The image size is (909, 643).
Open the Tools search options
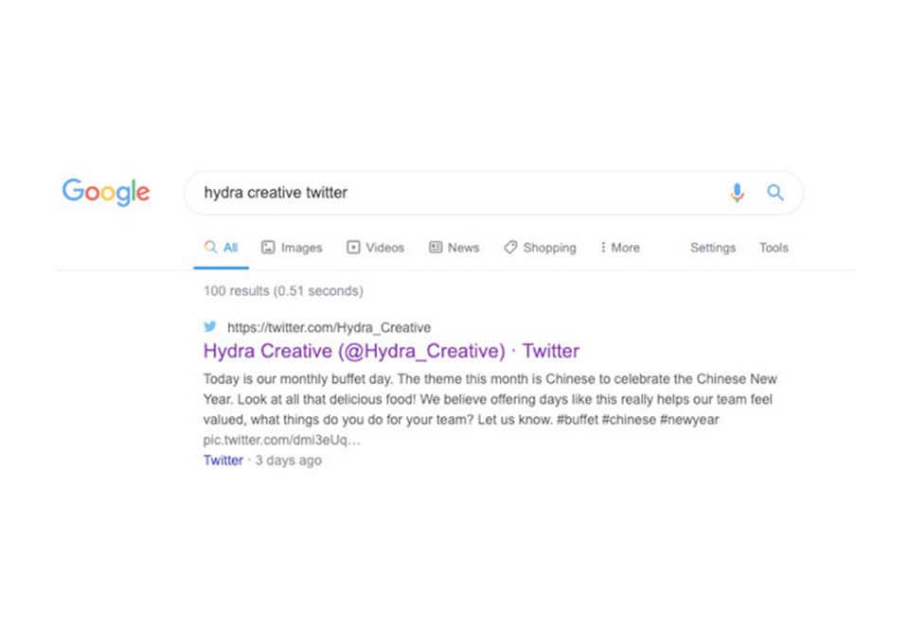coord(774,248)
